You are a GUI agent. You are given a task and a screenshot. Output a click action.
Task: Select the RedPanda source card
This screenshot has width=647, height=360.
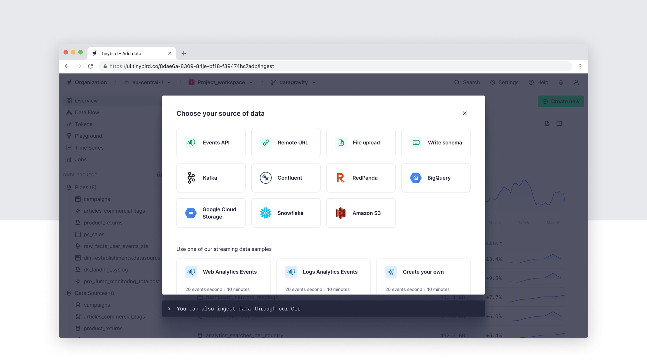coord(361,178)
